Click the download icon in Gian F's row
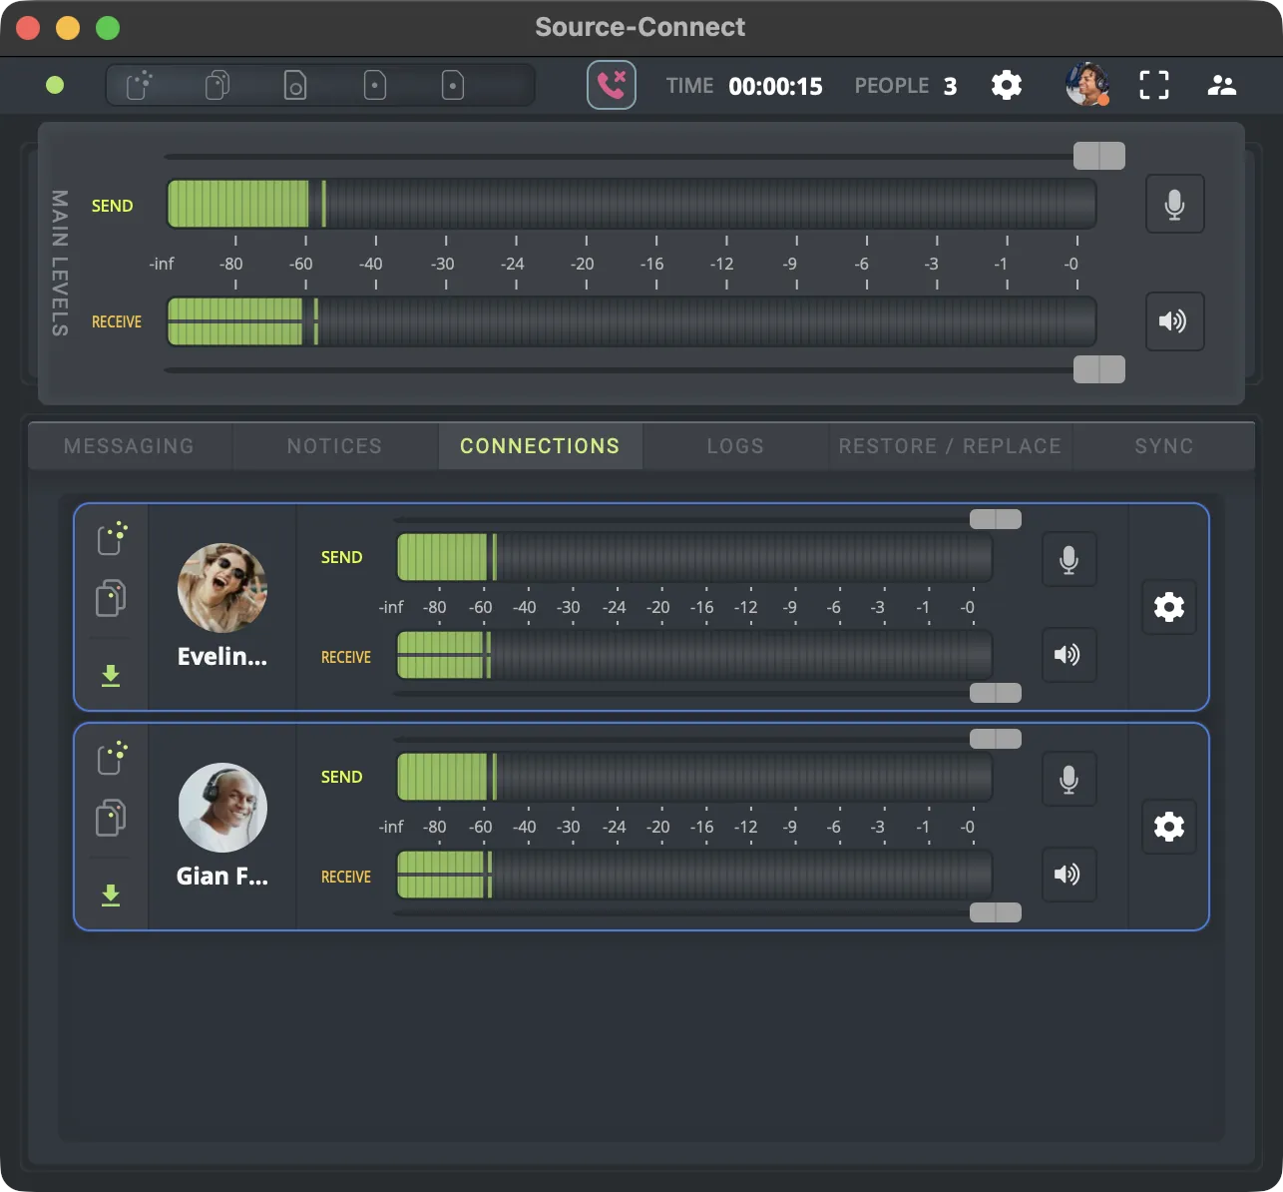The height and width of the screenshot is (1192, 1283). 111,895
